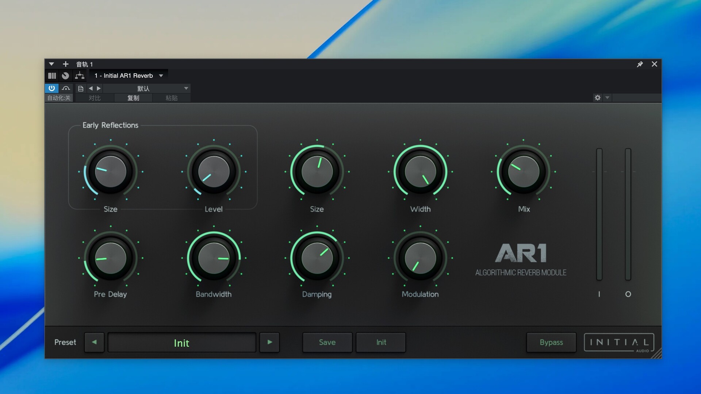Image resolution: width=701 pixels, height=394 pixels.
Task: Toggle the Bypass button
Action: [551, 342]
